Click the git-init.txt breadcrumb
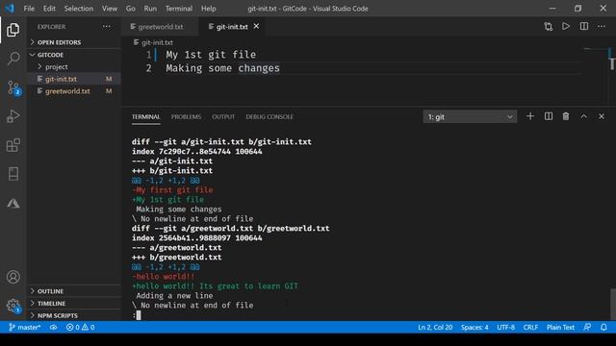This screenshot has width=616, height=346. 153,42
